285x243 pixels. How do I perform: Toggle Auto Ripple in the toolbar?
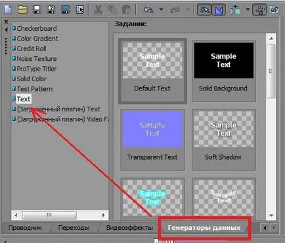(x=235, y=10)
